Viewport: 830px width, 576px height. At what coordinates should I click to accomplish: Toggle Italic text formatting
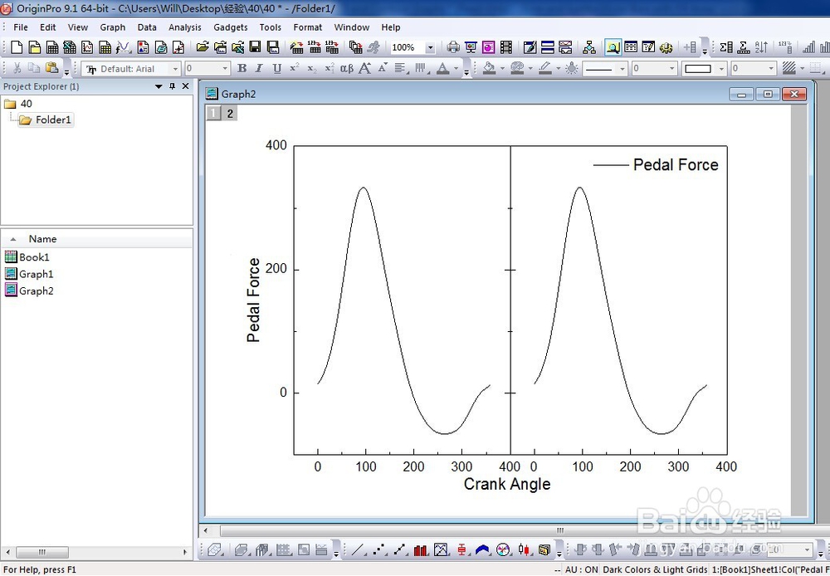(x=259, y=68)
